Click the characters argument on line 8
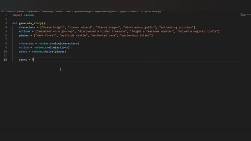The height and width of the screenshot is (141, 251). [69, 43]
